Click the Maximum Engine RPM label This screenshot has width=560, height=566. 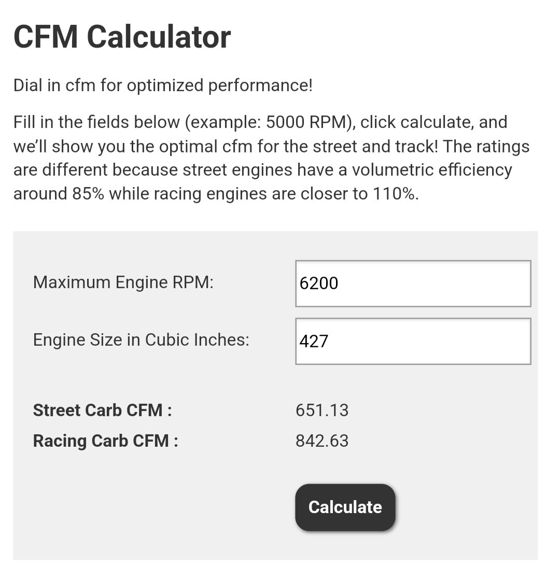click(123, 282)
